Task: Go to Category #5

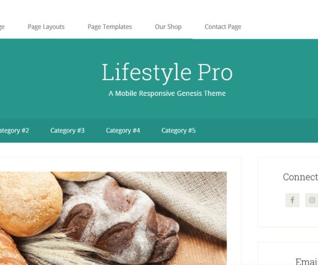Action: coord(179,130)
